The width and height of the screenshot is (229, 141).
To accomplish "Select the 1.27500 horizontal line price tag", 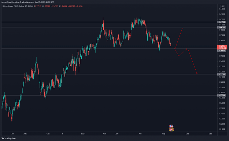I will pos(222,95).
